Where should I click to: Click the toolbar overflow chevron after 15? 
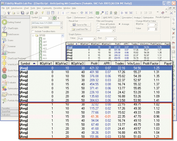point(158,12)
